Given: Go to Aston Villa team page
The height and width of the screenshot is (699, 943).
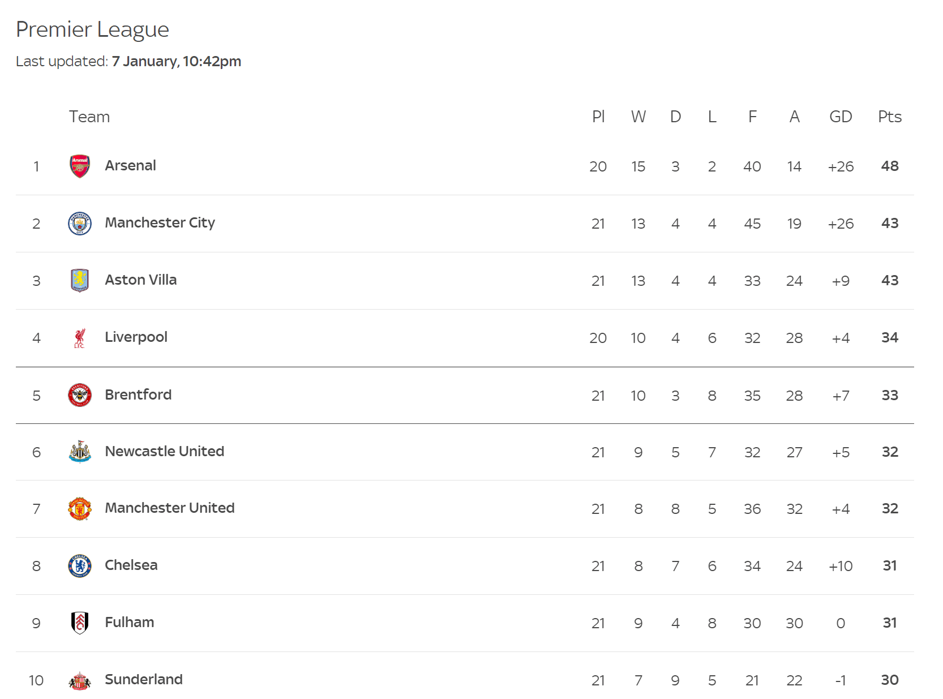Looking at the screenshot, I should click(x=140, y=280).
